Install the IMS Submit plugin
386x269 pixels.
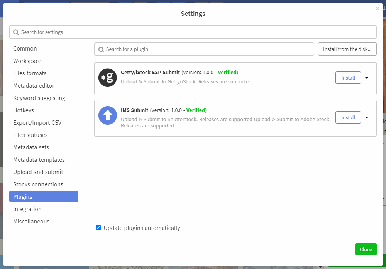click(348, 117)
